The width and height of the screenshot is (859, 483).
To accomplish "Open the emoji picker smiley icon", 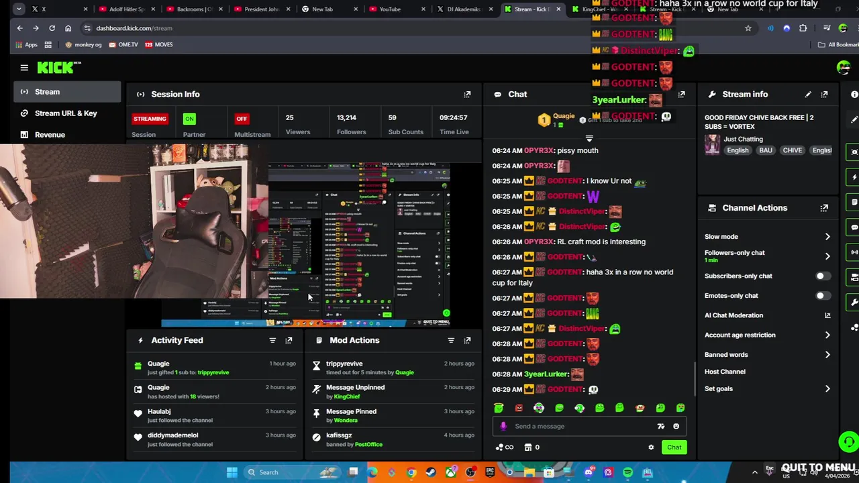I will 676,426.
